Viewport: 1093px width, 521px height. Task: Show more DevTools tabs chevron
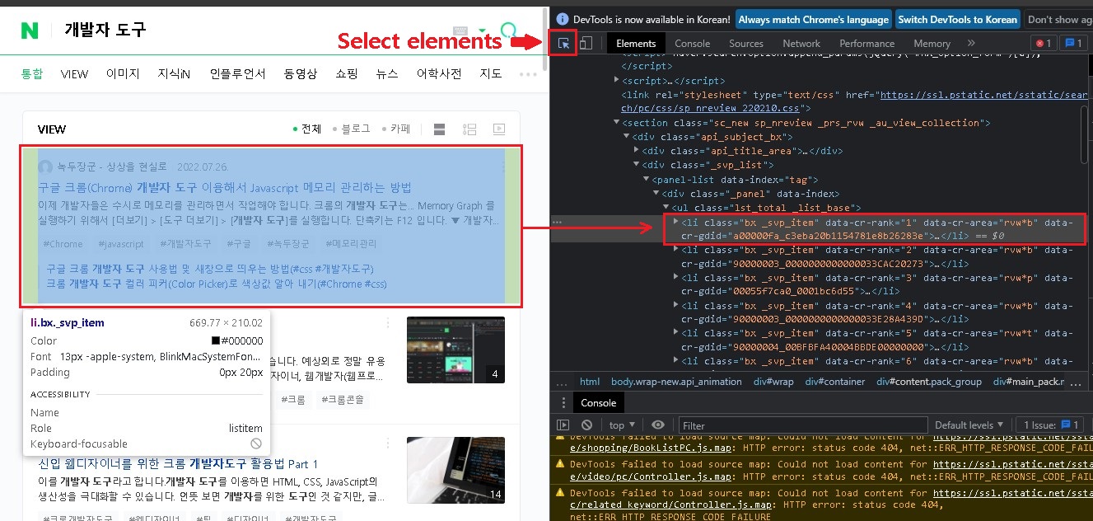click(971, 43)
